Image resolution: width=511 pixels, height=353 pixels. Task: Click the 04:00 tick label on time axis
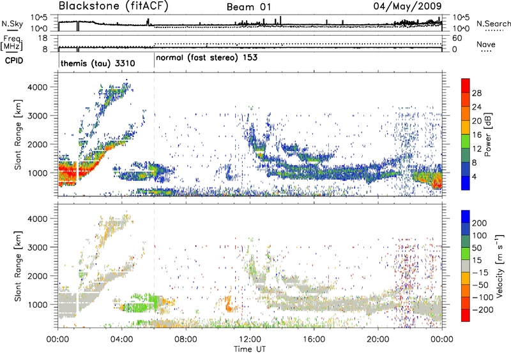[x=121, y=338]
